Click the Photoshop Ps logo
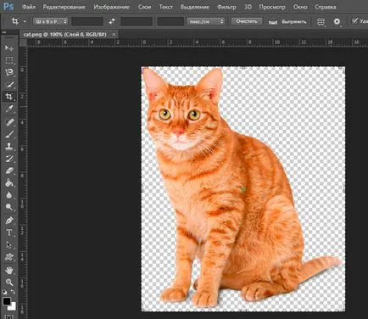 pyautogui.click(x=8, y=6)
